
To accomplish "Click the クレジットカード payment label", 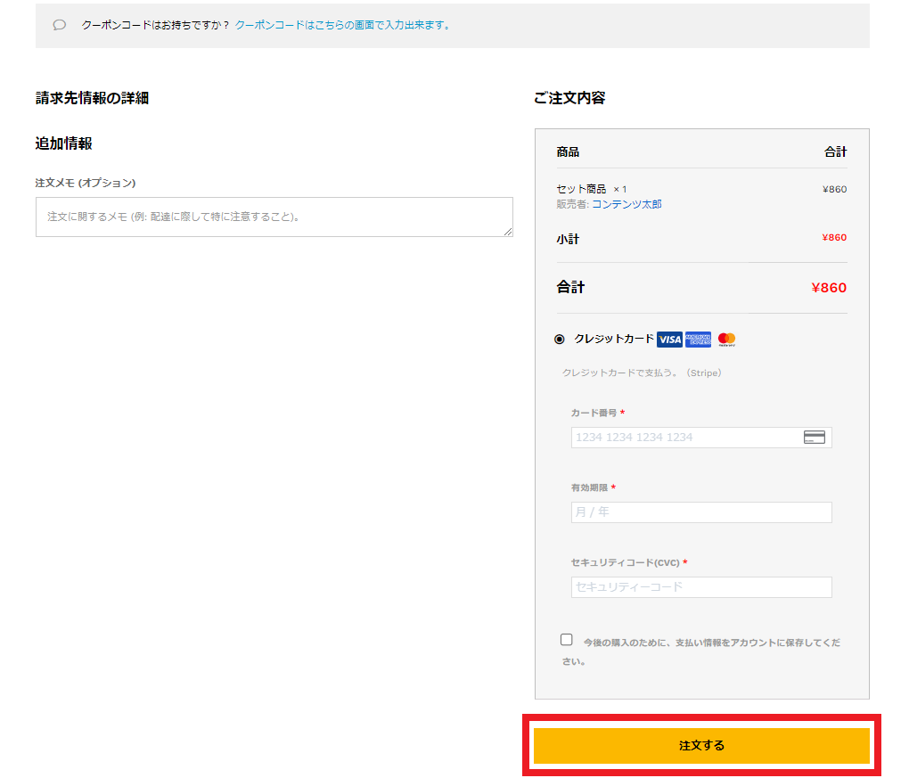I will (614, 339).
